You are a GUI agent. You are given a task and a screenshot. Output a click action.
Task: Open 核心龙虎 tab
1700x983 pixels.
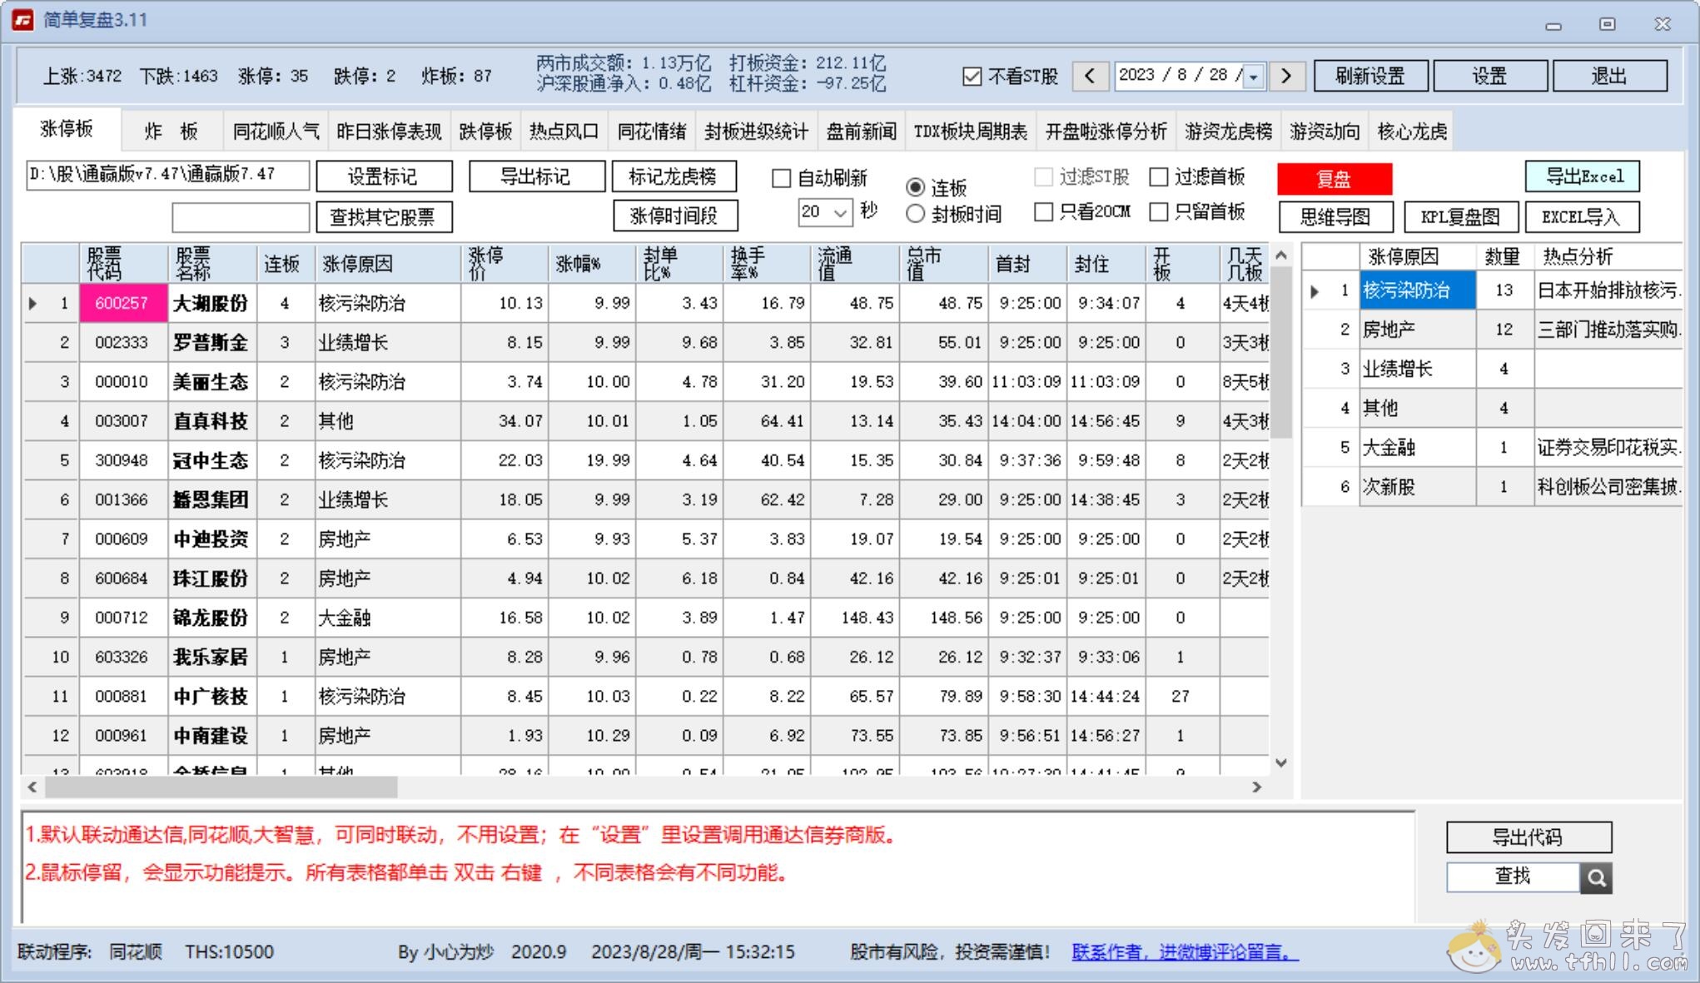pos(1412,132)
